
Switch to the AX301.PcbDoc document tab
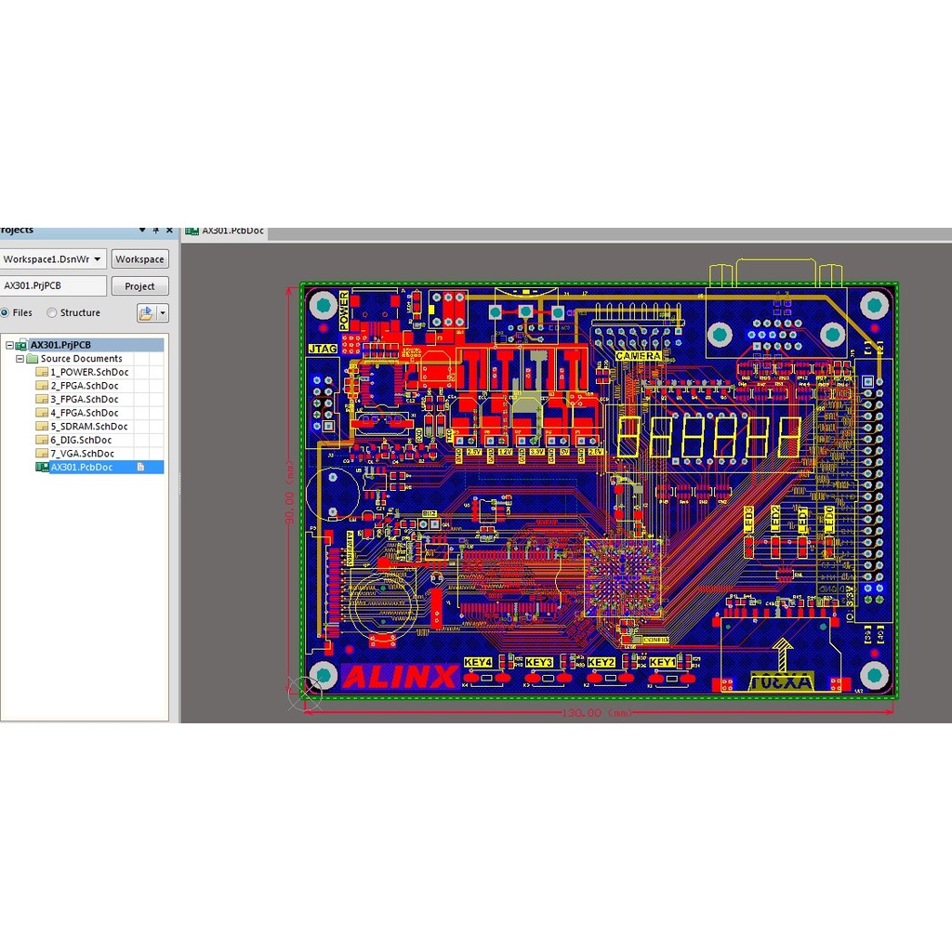[225, 231]
